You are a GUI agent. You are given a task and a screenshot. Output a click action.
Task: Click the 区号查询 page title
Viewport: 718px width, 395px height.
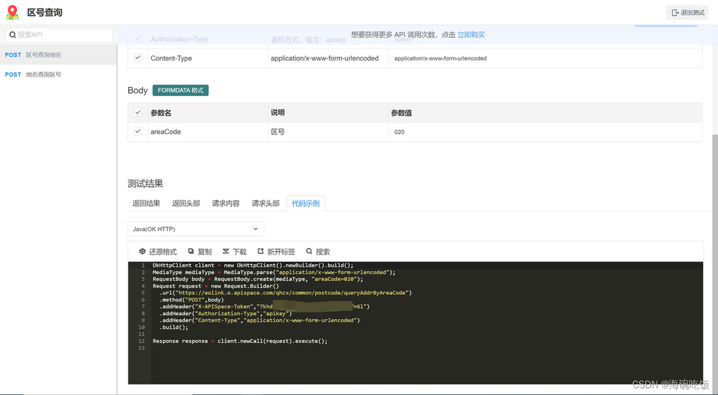click(44, 12)
